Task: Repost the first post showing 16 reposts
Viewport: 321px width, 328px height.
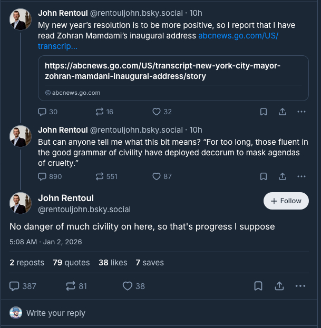Action: point(100,112)
